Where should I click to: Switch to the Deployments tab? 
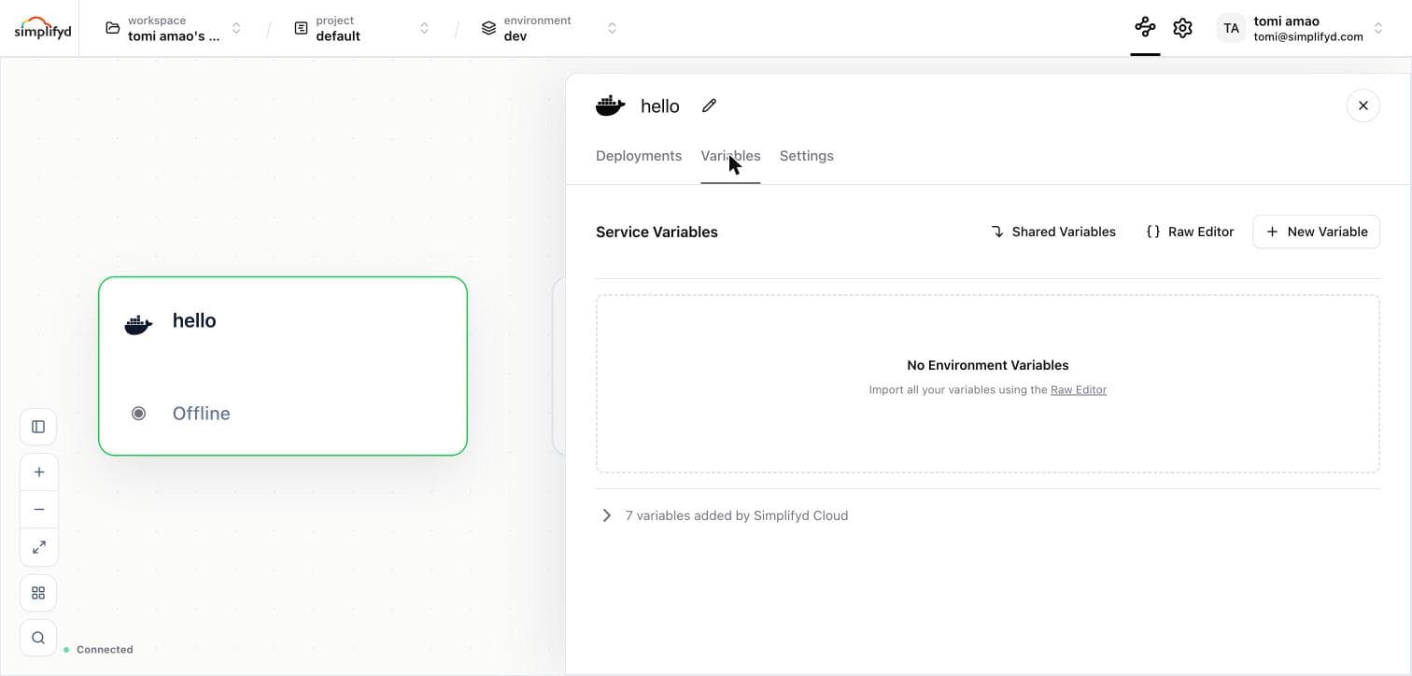(x=639, y=156)
